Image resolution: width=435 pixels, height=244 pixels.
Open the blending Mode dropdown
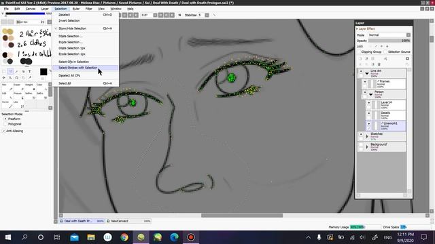point(408,35)
